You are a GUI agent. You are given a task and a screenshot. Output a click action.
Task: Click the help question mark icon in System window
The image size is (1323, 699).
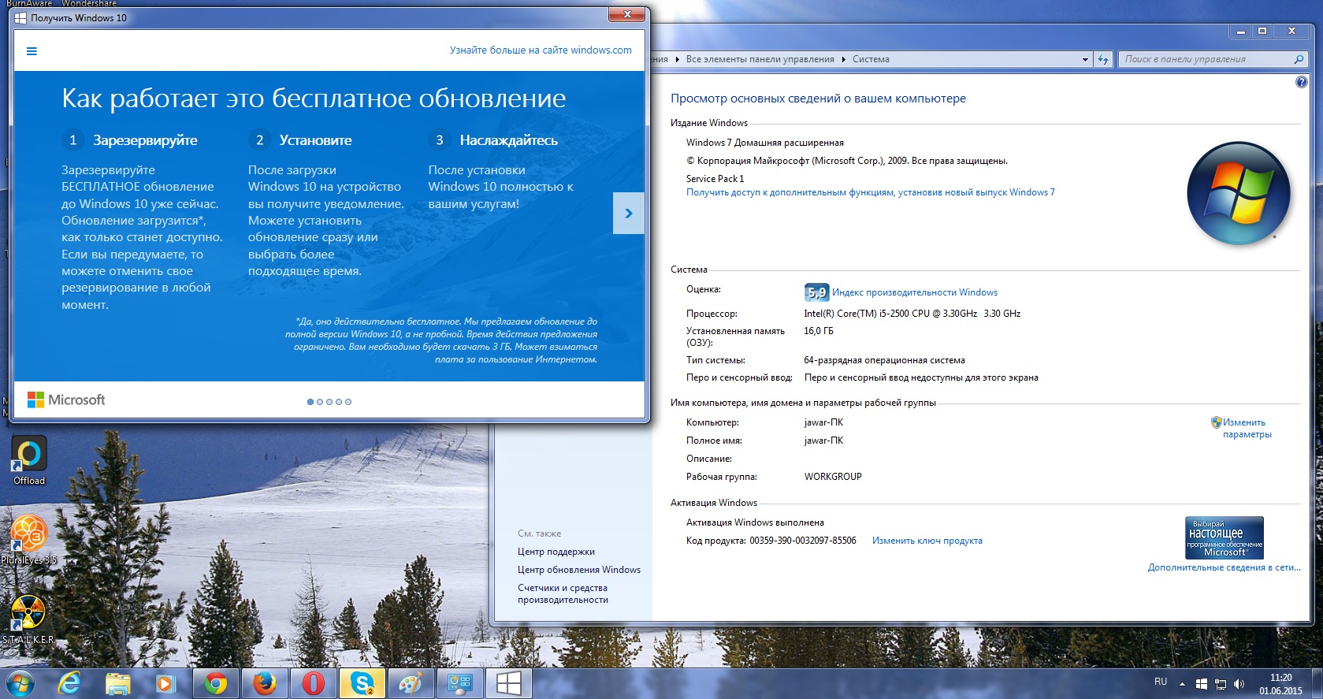click(x=1301, y=82)
